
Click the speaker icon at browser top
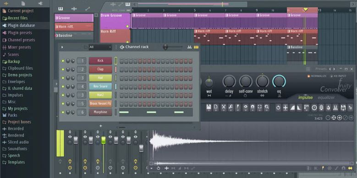point(40,3)
